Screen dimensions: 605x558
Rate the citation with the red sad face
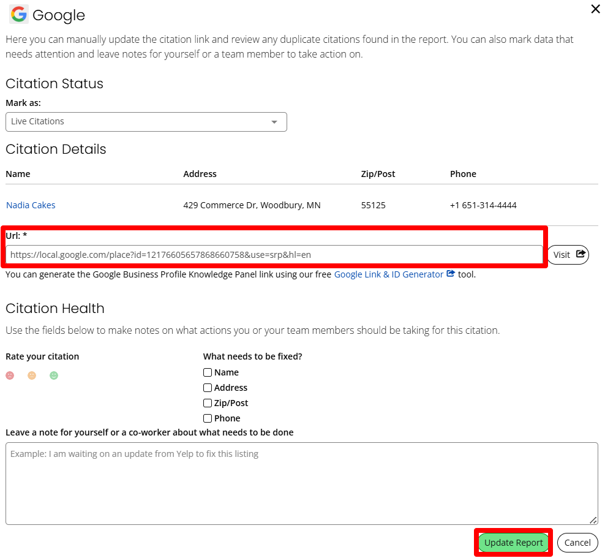coord(10,375)
